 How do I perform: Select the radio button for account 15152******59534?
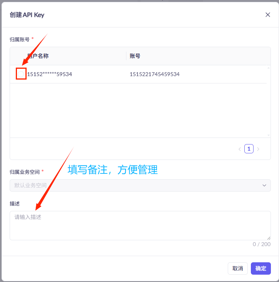coord(21,74)
